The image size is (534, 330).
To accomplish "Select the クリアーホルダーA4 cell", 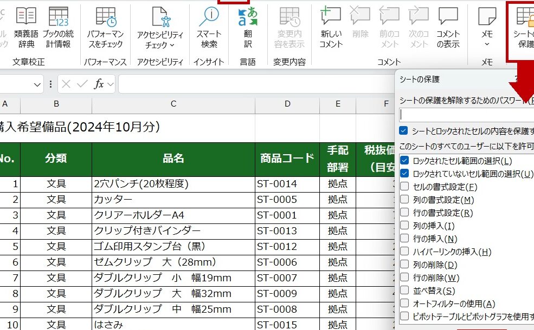I will click(173, 215).
